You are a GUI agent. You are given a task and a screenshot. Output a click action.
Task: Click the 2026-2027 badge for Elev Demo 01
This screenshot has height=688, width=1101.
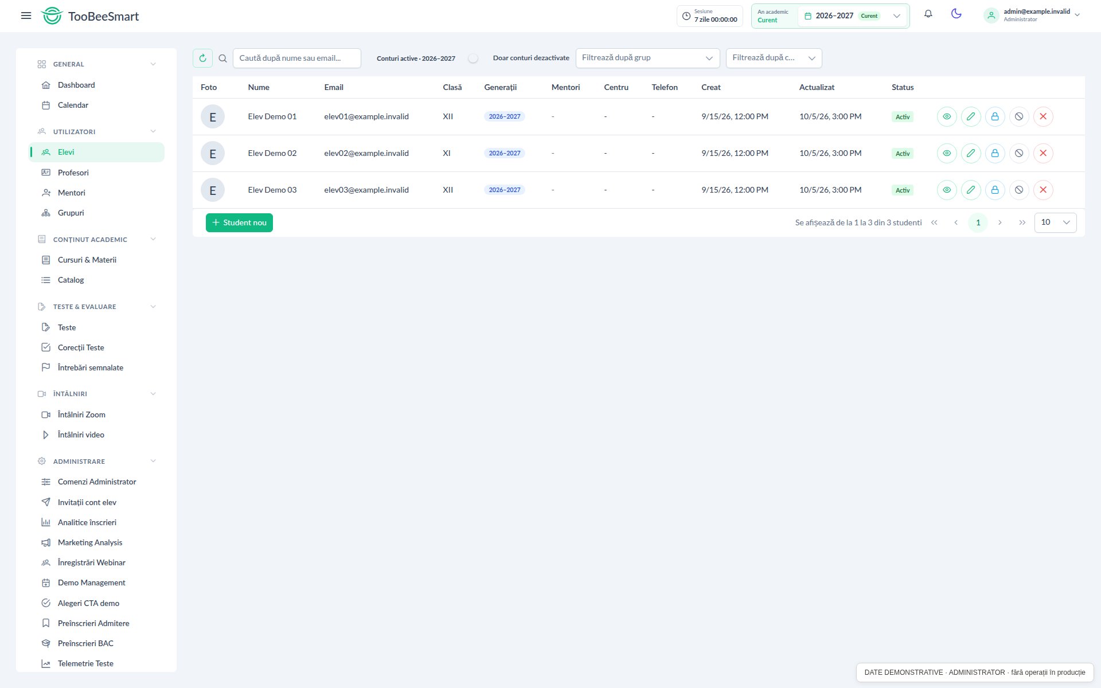point(505,116)
